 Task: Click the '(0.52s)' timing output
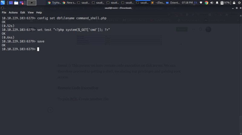[x=8, y=26]
